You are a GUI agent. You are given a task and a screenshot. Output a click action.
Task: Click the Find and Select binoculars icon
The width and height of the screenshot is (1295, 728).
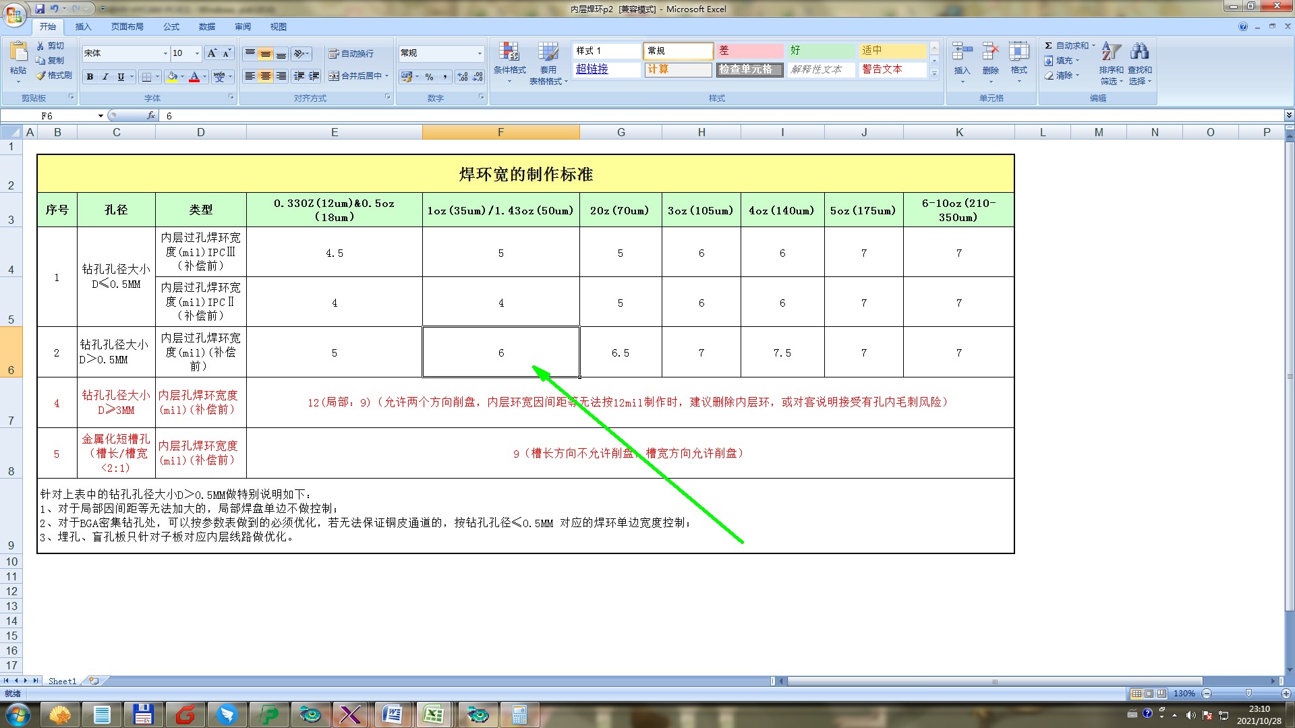click(1140, 52)
